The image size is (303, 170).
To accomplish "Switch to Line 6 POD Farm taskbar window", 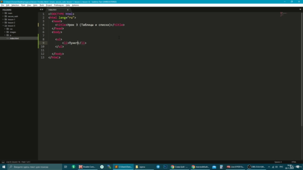I will point(235,167).
